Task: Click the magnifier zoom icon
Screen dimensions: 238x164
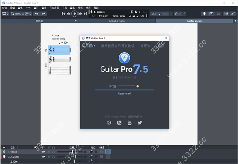Action: (13, 14)
